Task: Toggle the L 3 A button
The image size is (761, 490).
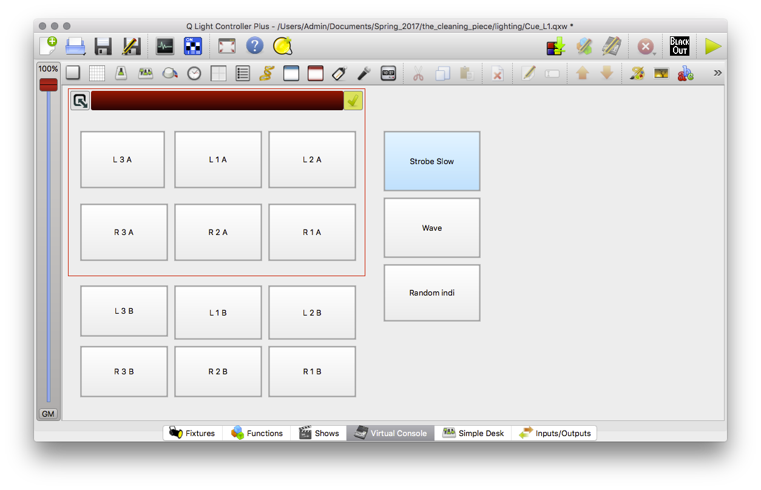Action: click(123, 159)
